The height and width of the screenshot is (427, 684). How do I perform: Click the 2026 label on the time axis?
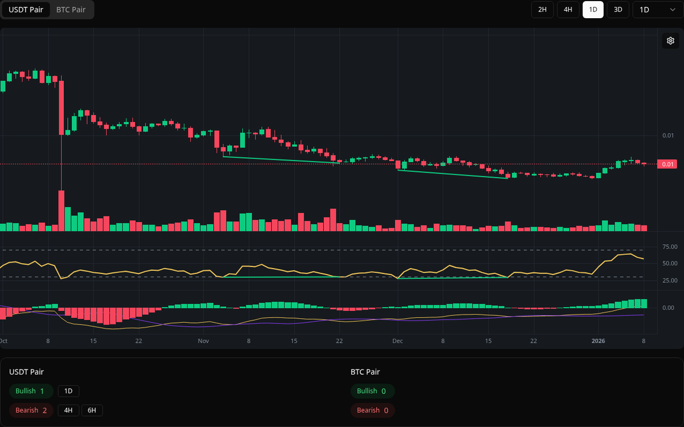point(598,340)
